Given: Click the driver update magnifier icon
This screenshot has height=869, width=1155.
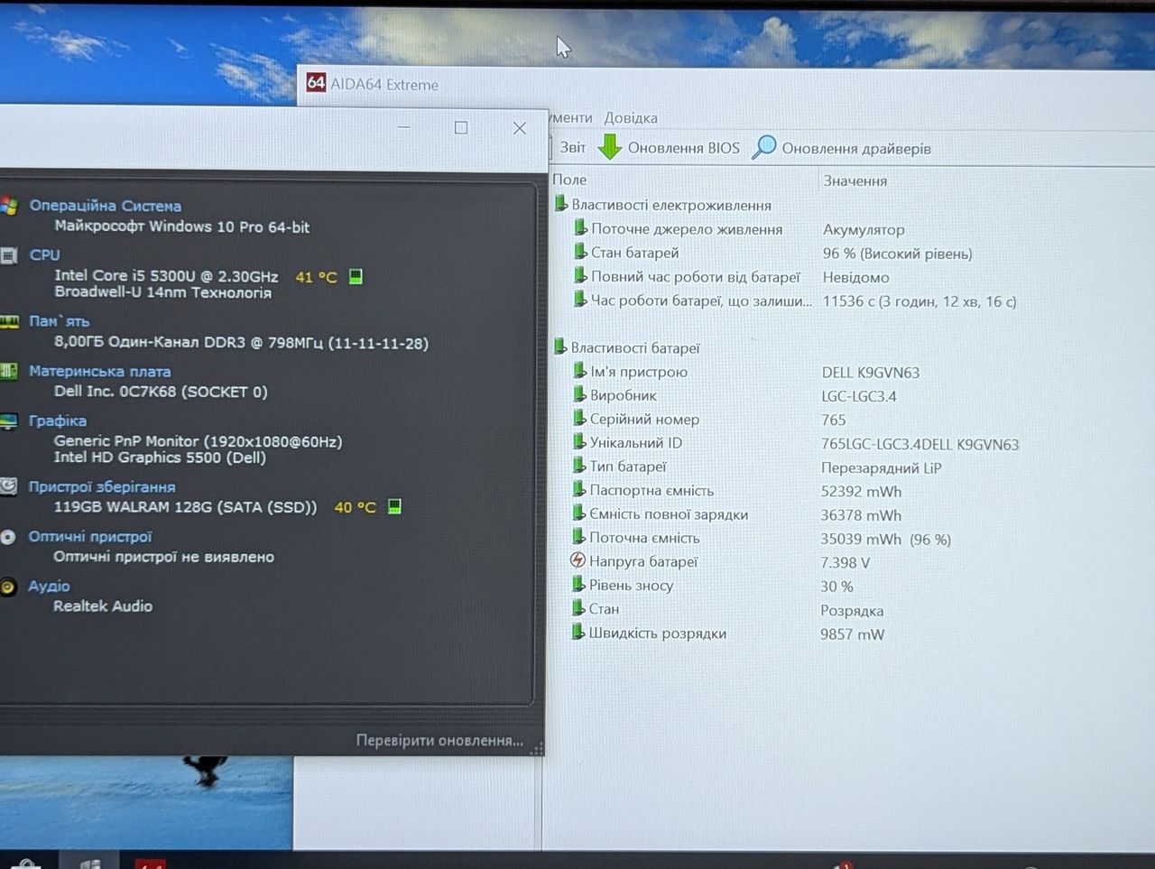Looking at the screenshot, I should click(764, 147).
